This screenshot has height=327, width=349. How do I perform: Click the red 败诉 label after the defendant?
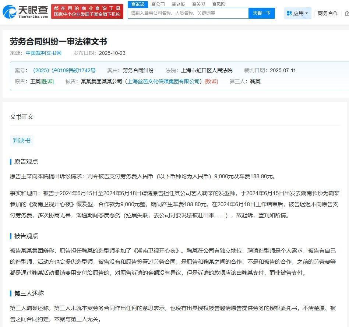(x=211, y=81)
